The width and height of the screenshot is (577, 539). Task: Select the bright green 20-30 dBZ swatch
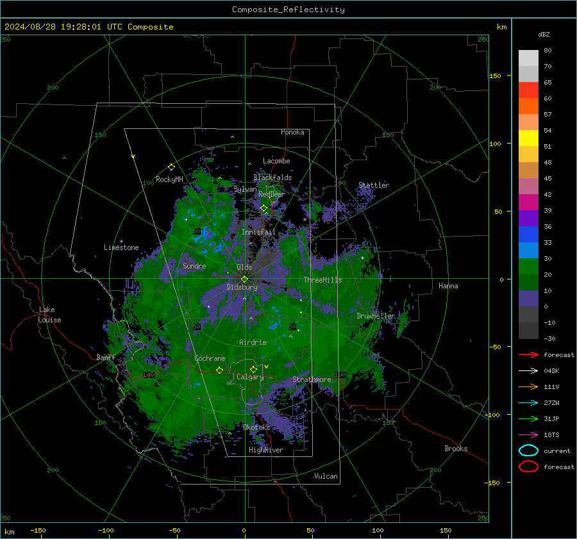[528, 266]
